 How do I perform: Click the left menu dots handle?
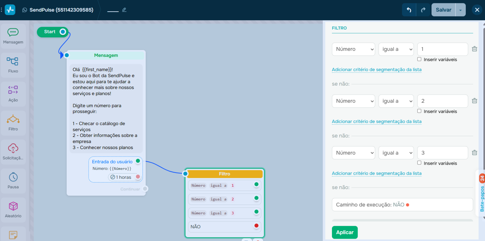[x=2, y=10]
